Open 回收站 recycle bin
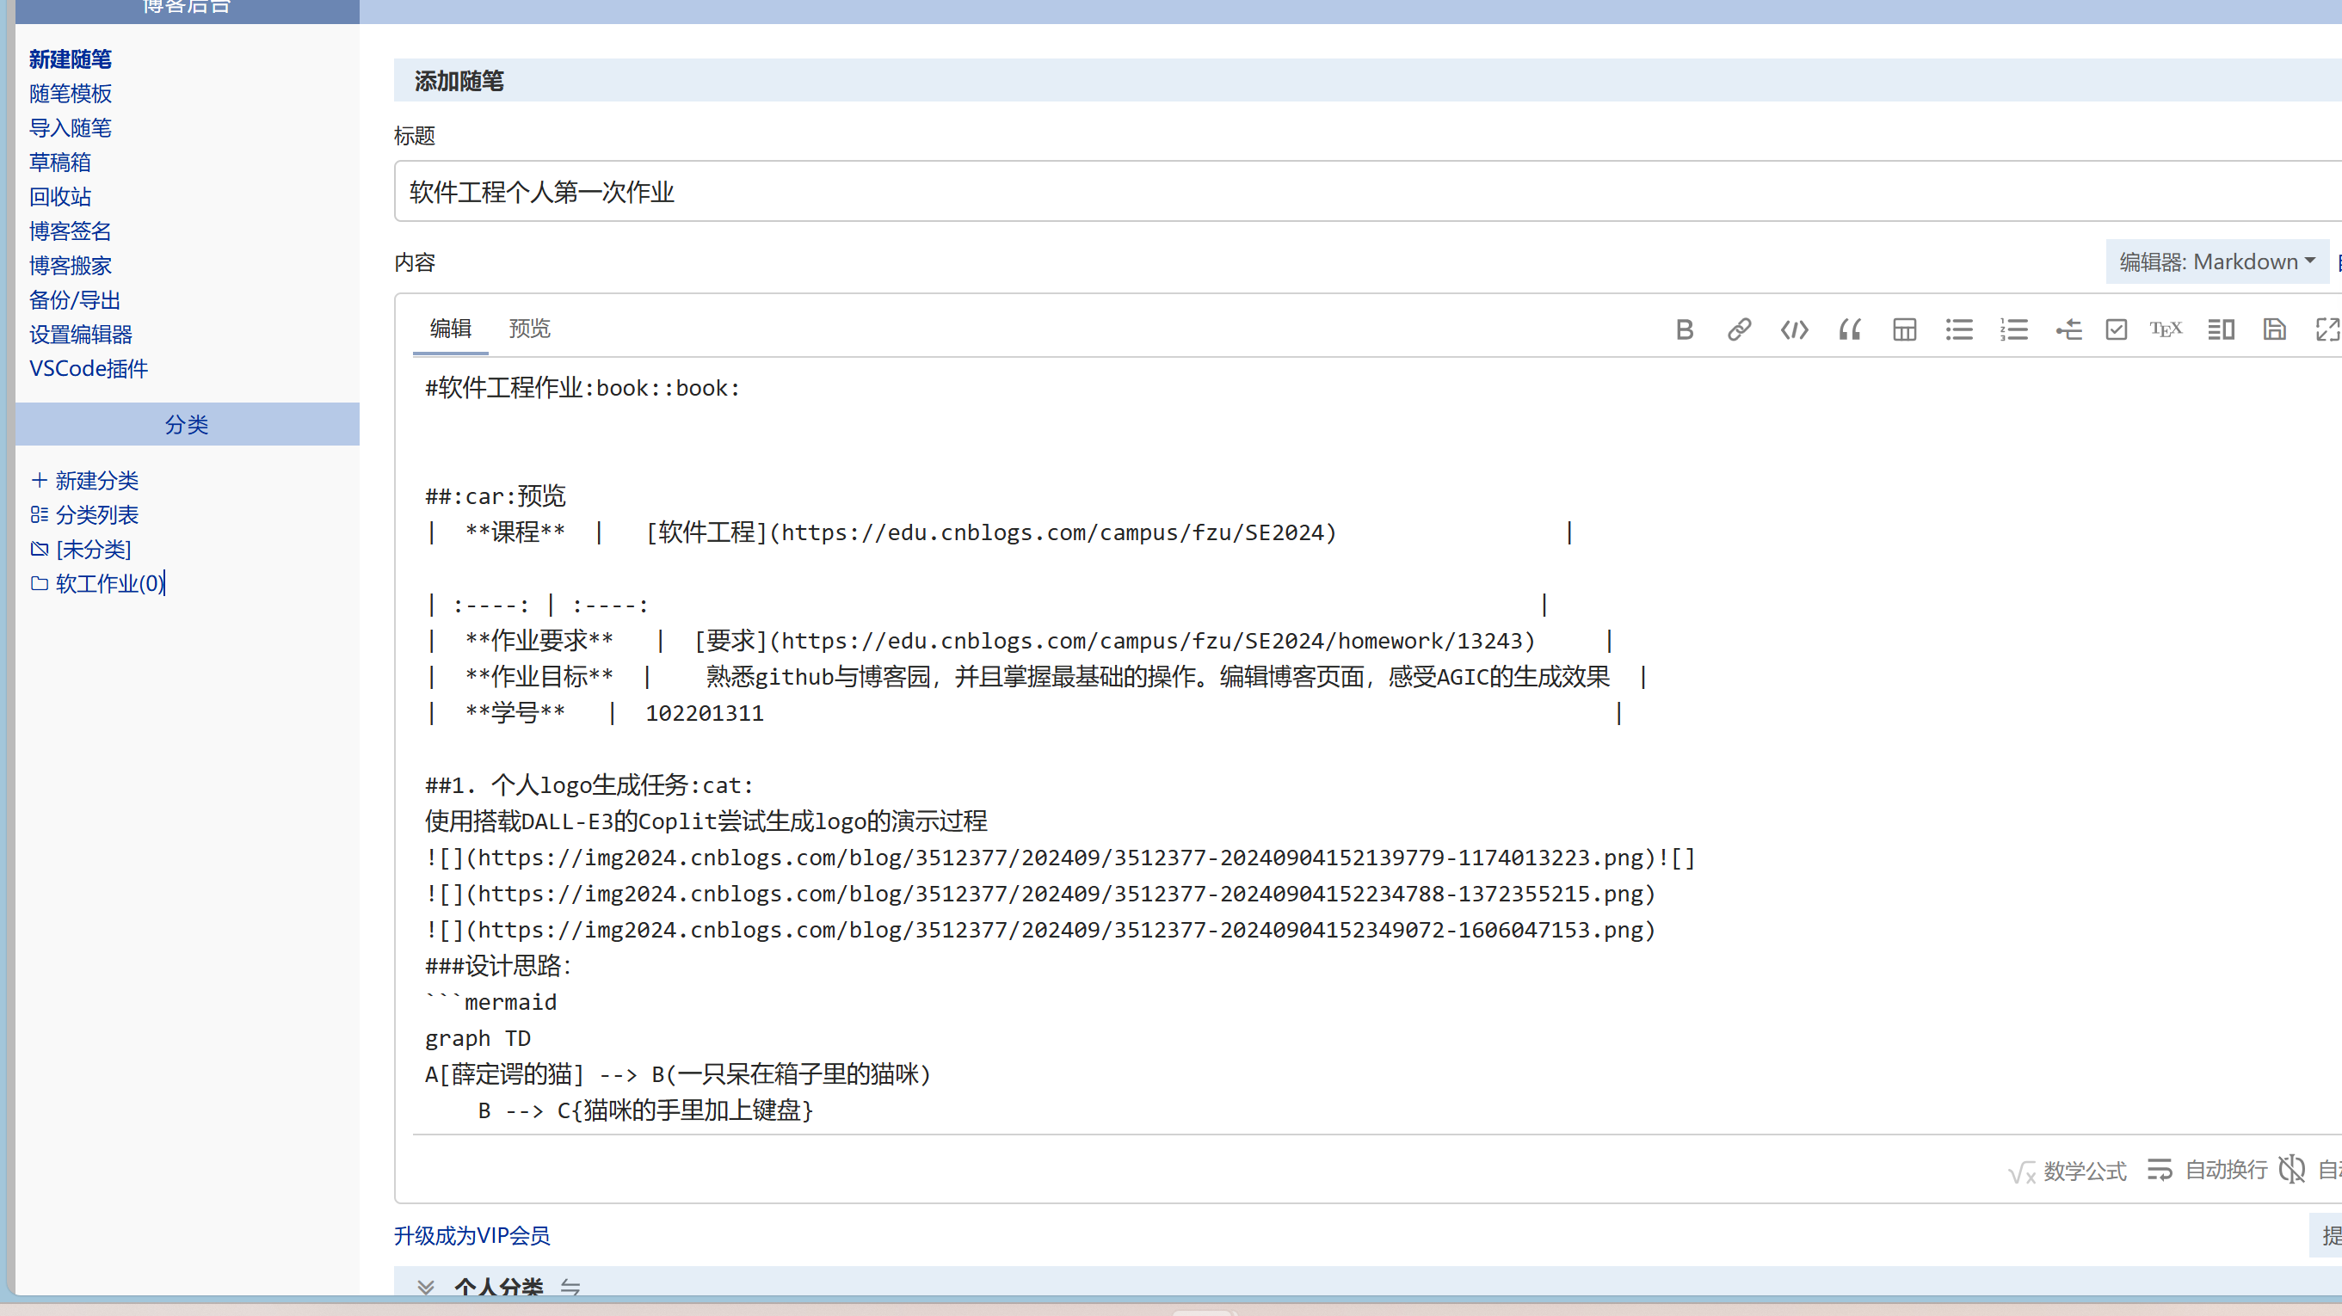Screen dimensions: 2342x1316 click(x=60, y=196)
